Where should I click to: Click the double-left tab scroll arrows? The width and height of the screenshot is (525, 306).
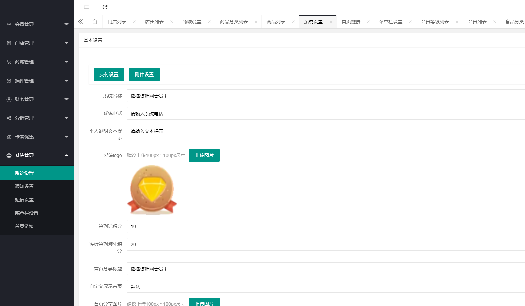(x=80, y=22)
